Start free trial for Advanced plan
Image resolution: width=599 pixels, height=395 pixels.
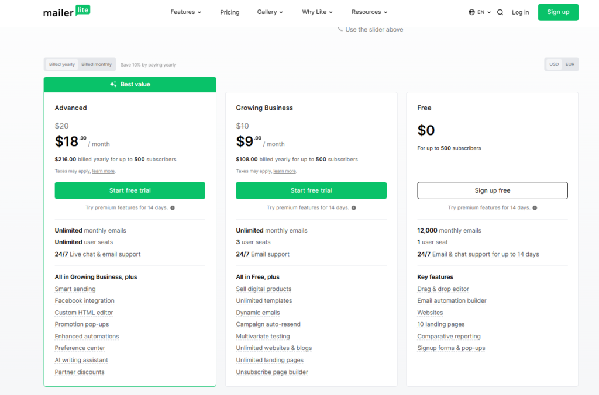click(x=130, y=190)
